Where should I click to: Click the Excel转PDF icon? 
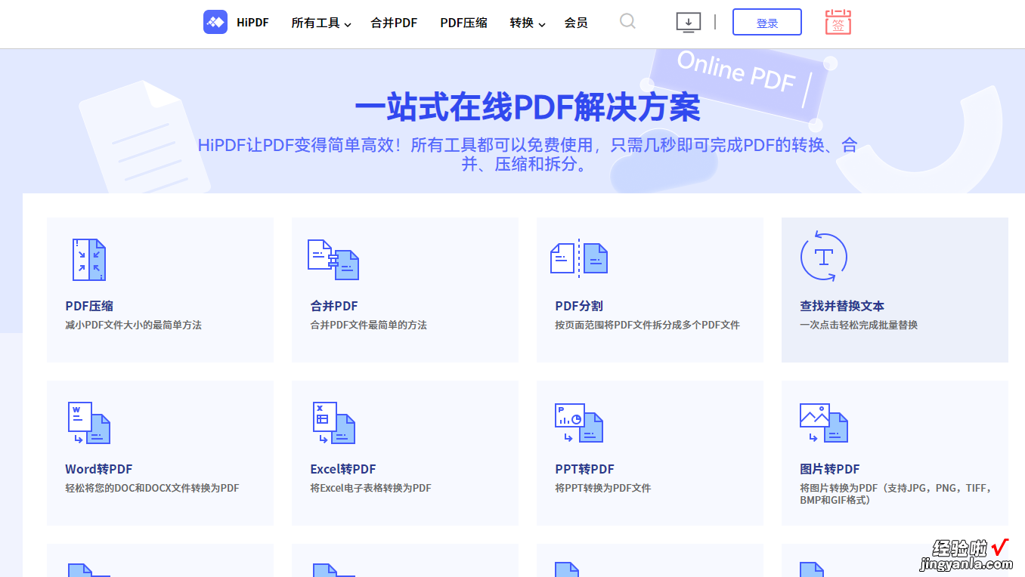coord(334,423)
